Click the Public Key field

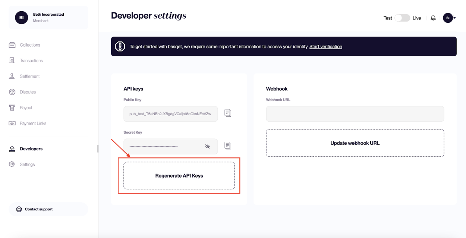point(171,114)
